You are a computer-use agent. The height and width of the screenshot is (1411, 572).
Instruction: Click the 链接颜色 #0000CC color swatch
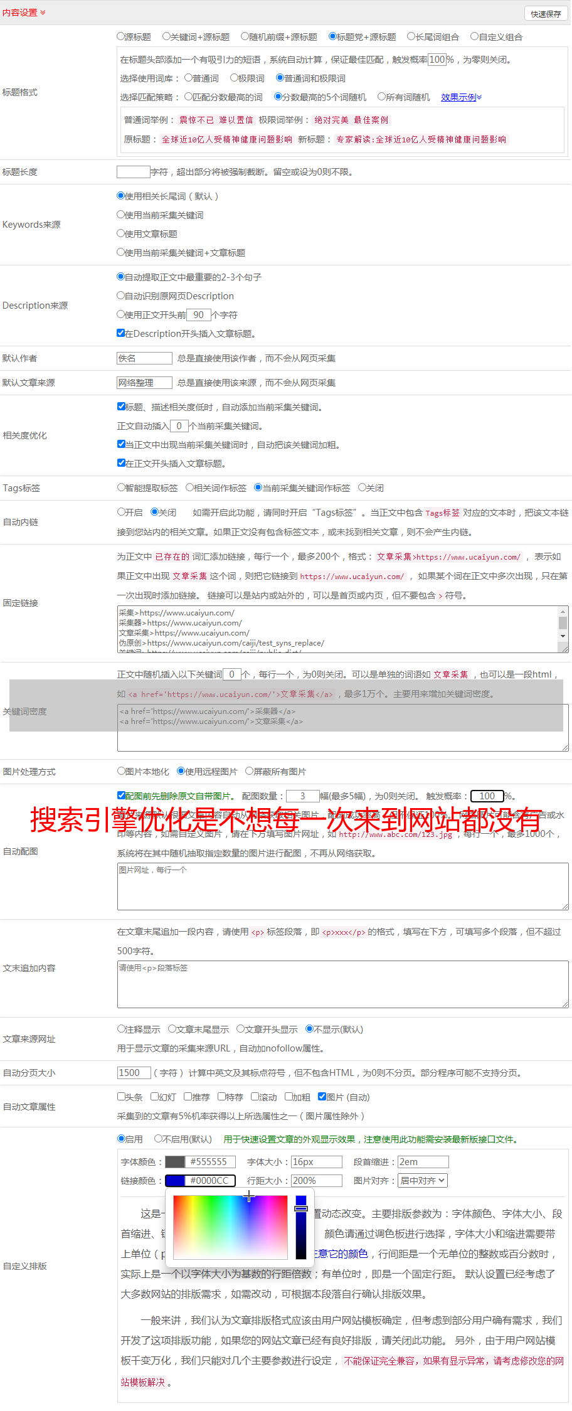pyautogui.click(x=176, y=1181)
